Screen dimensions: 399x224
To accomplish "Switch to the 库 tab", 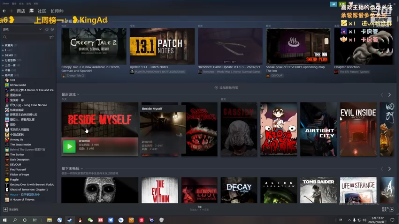I will 31,11.
